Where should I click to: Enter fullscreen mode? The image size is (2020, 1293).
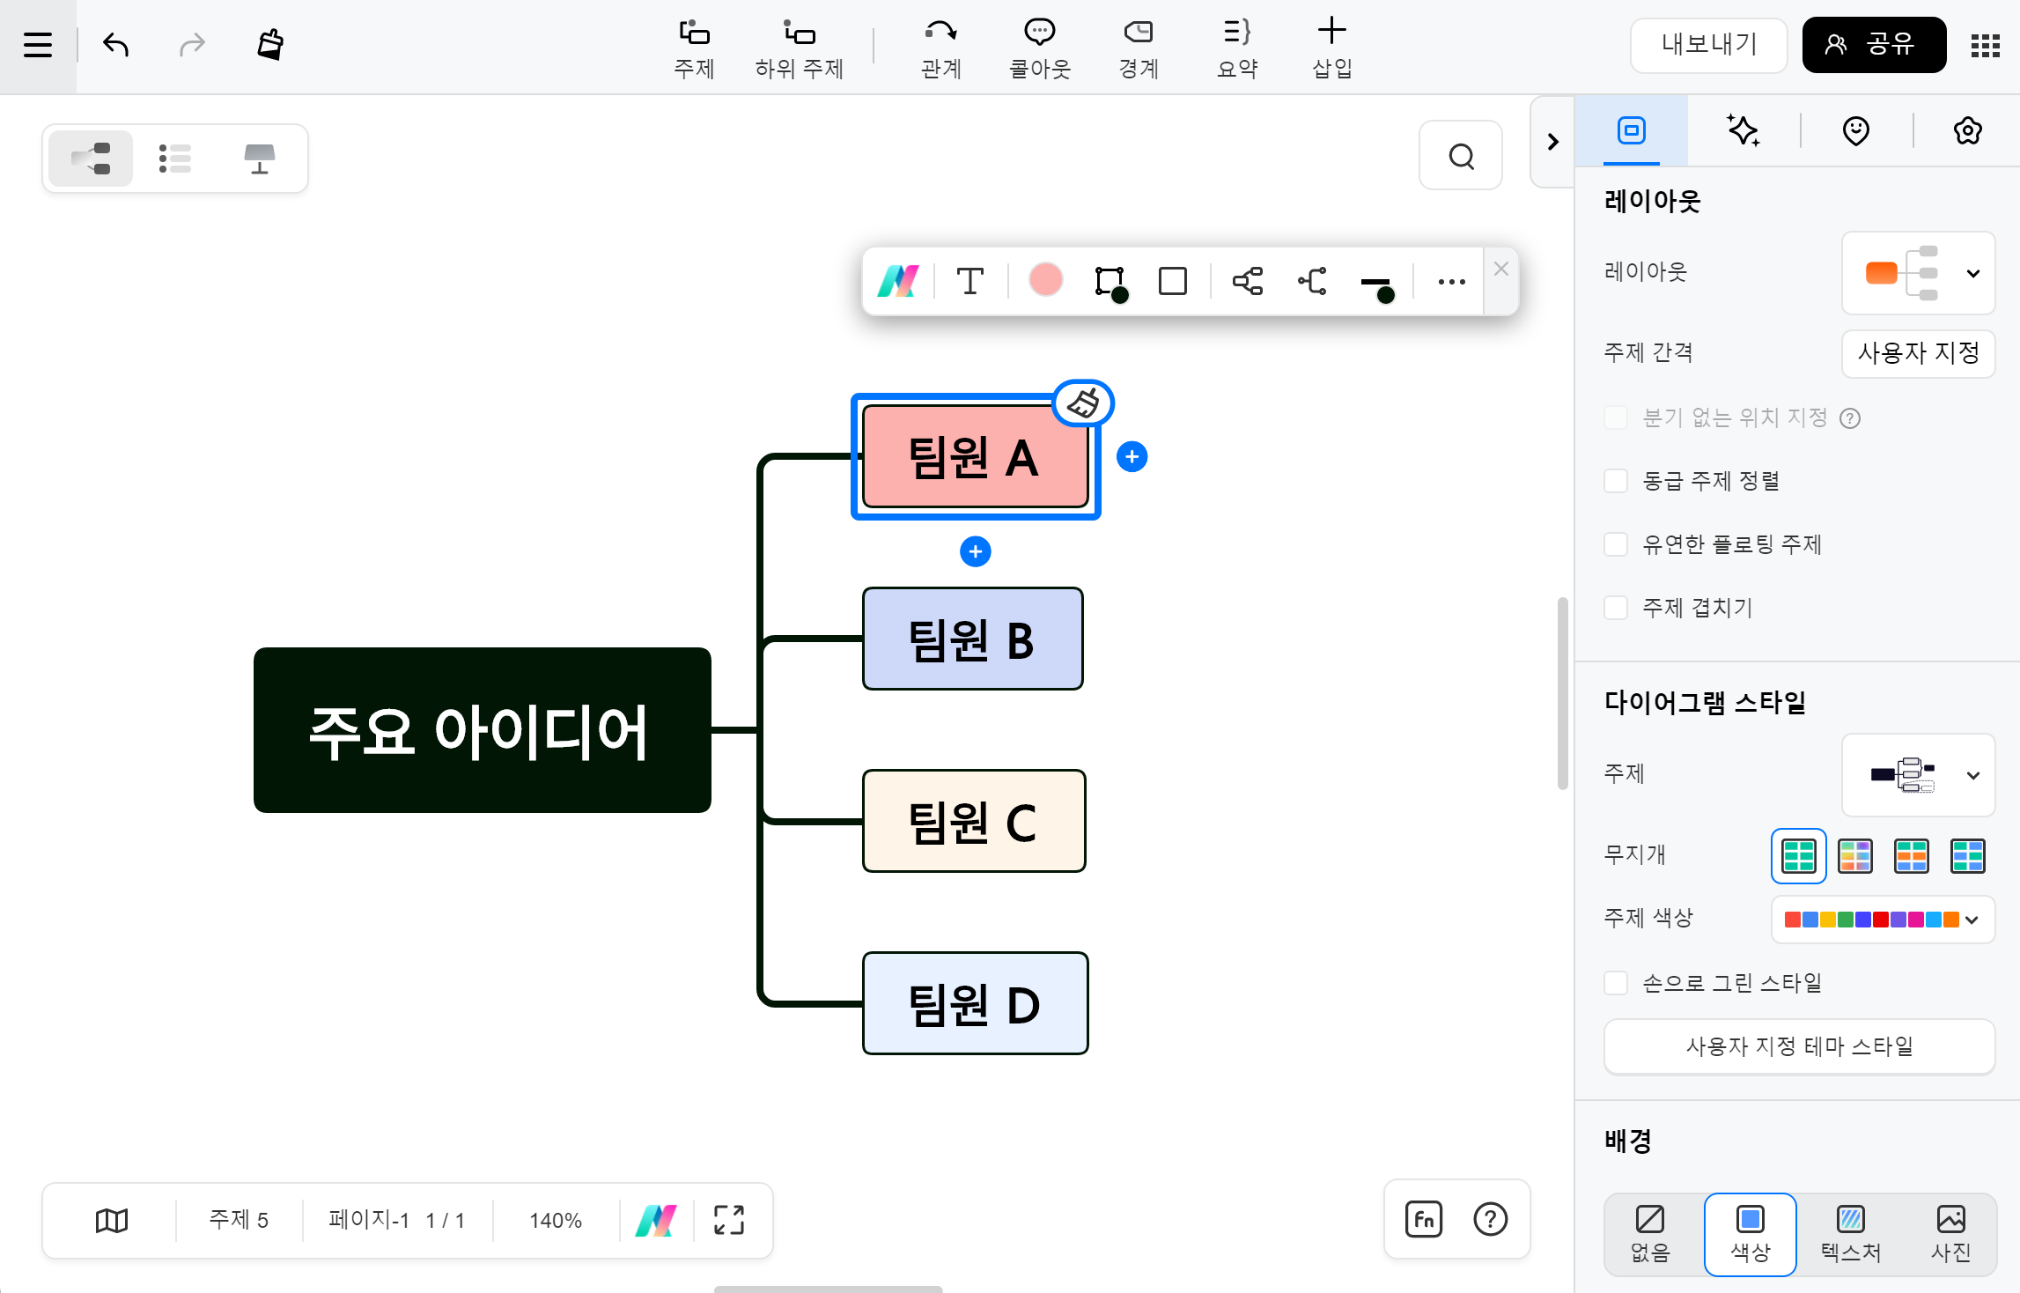pos(729,1220)
